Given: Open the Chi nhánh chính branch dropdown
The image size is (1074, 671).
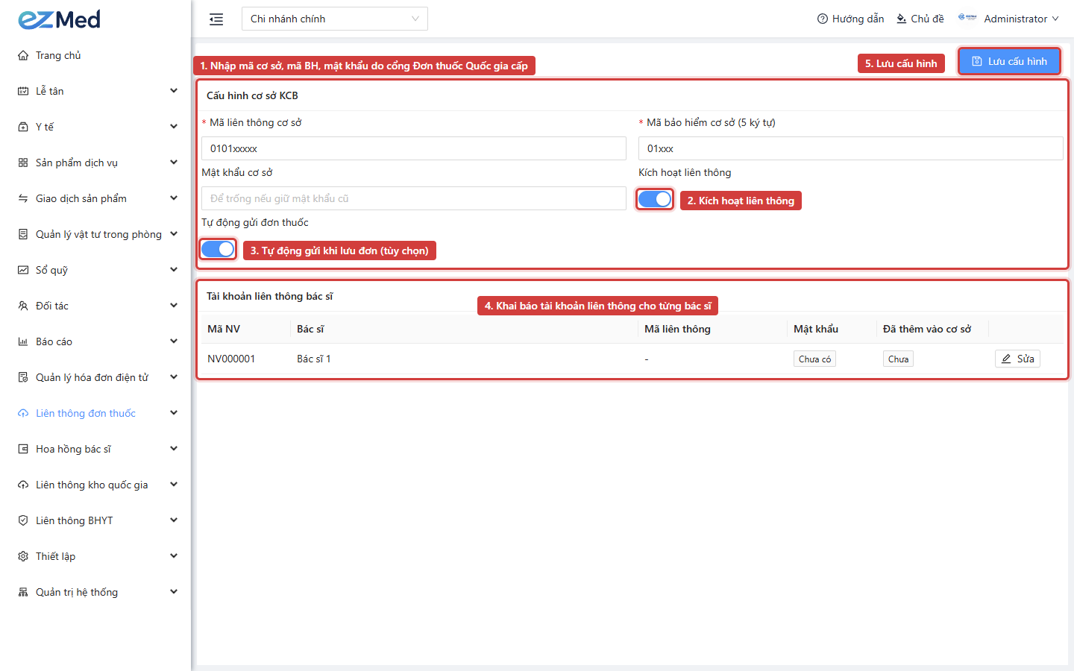Looking at the screenshot, I should coord(335,19).
